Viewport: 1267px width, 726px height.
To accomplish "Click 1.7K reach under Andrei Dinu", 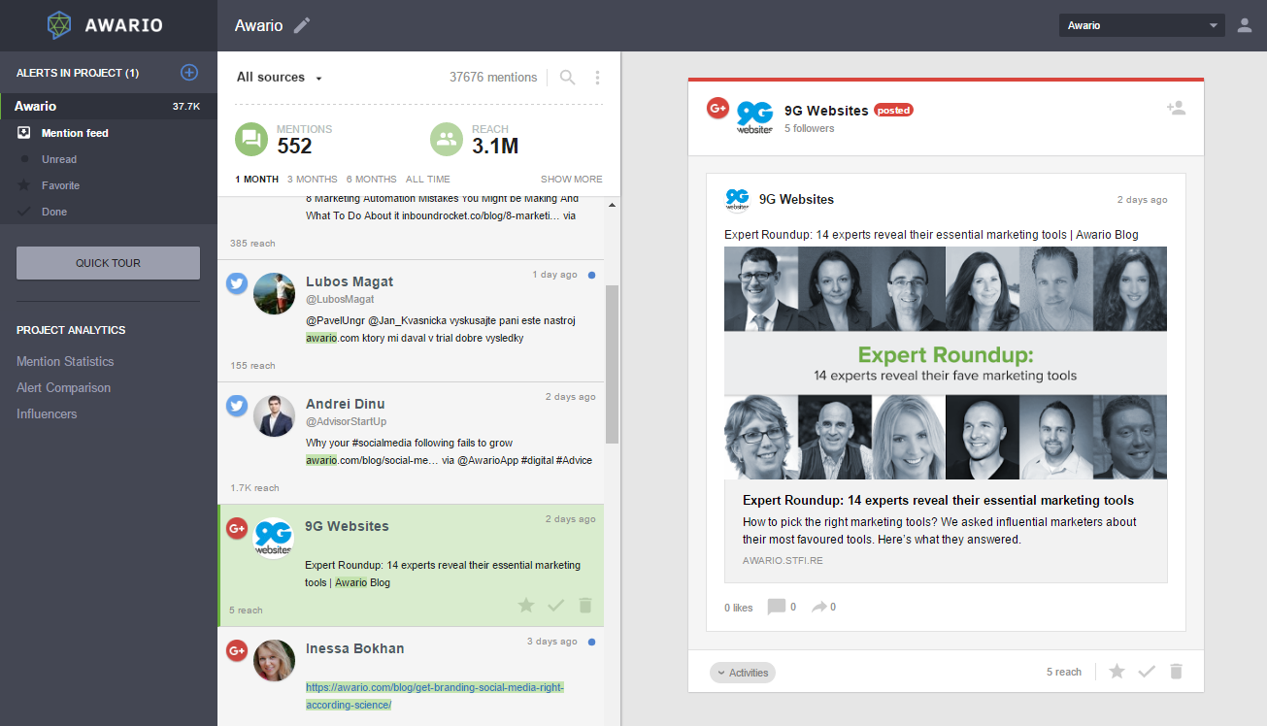I will 254,488.
